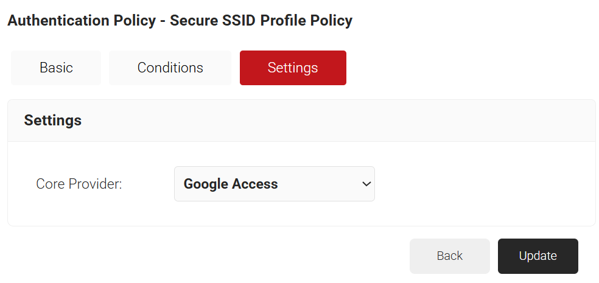The height and width of the screenshot is (283, 599).
Task: Click the Settings panel heading
Action: pos(53,121)
